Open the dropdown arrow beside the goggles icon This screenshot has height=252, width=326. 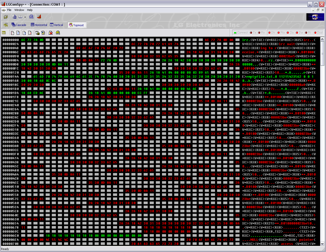click(25, 17)
